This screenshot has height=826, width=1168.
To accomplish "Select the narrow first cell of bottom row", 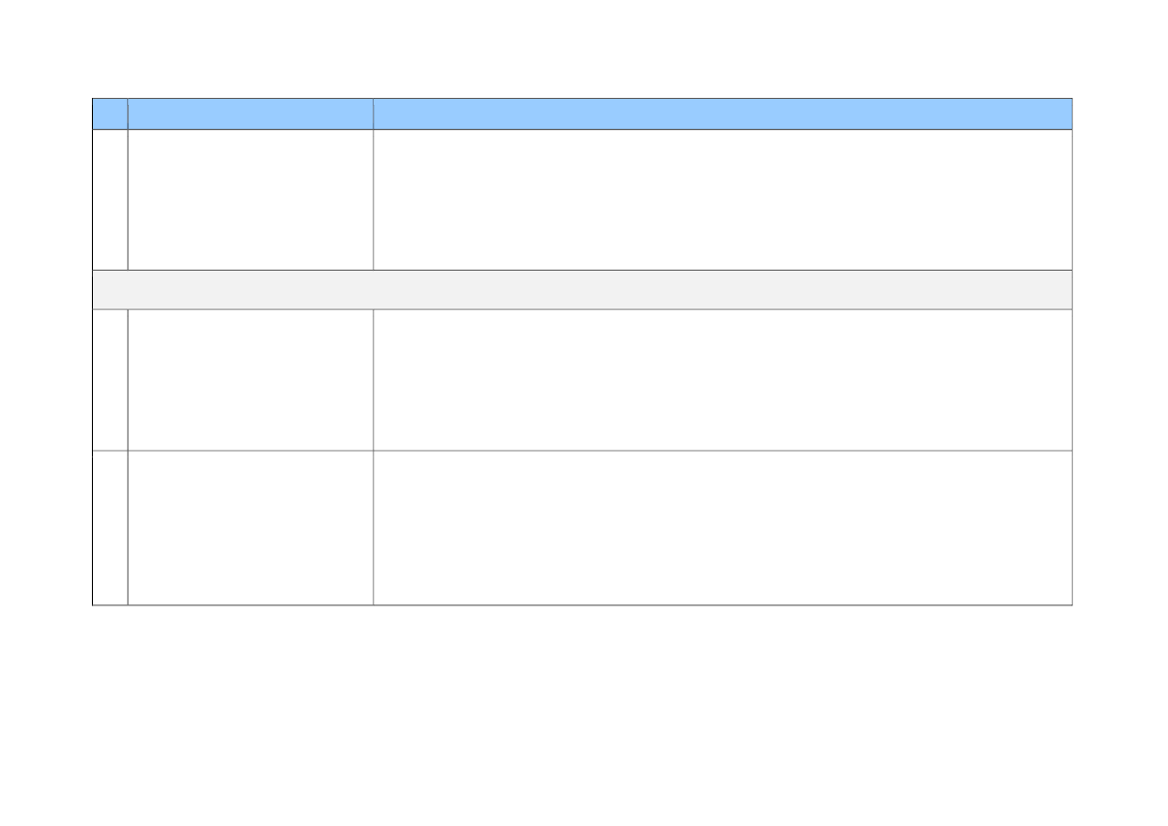I will pos(110,528).
